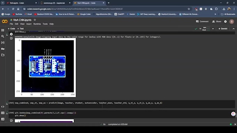
Task: Open the tab search dropdown arrow
Action: click(2, 3)
